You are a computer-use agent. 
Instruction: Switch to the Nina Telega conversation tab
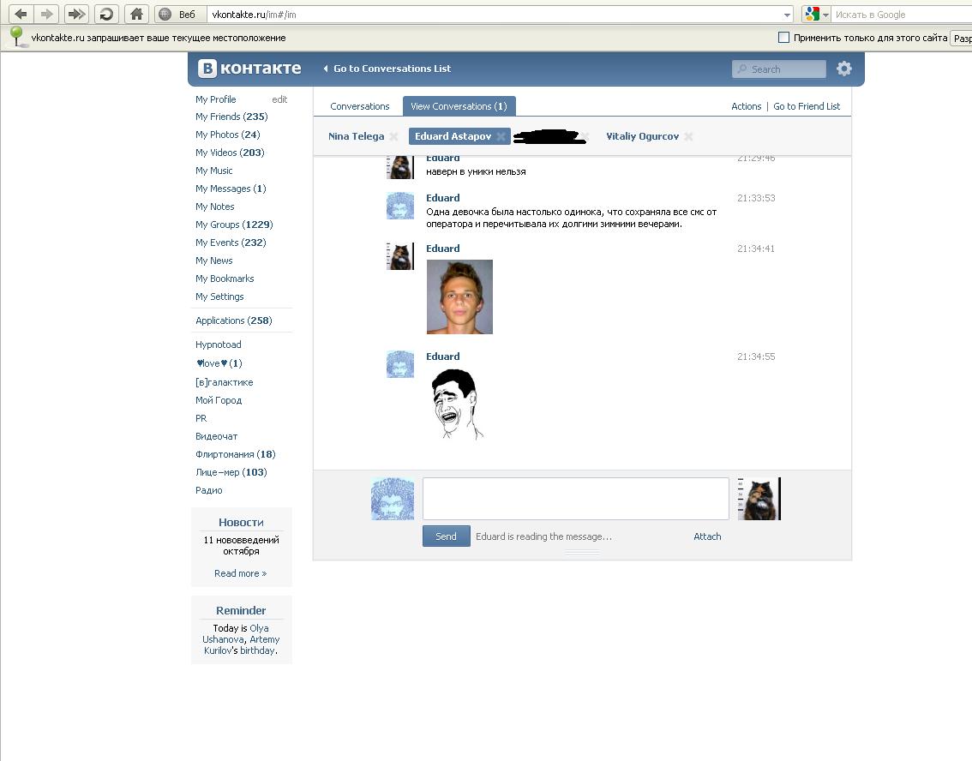(356, 136)
